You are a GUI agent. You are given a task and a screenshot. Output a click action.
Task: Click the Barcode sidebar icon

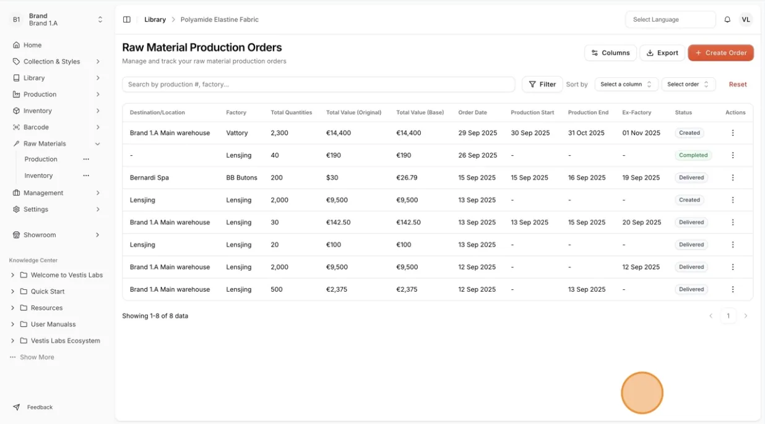(x=17, y=127)
